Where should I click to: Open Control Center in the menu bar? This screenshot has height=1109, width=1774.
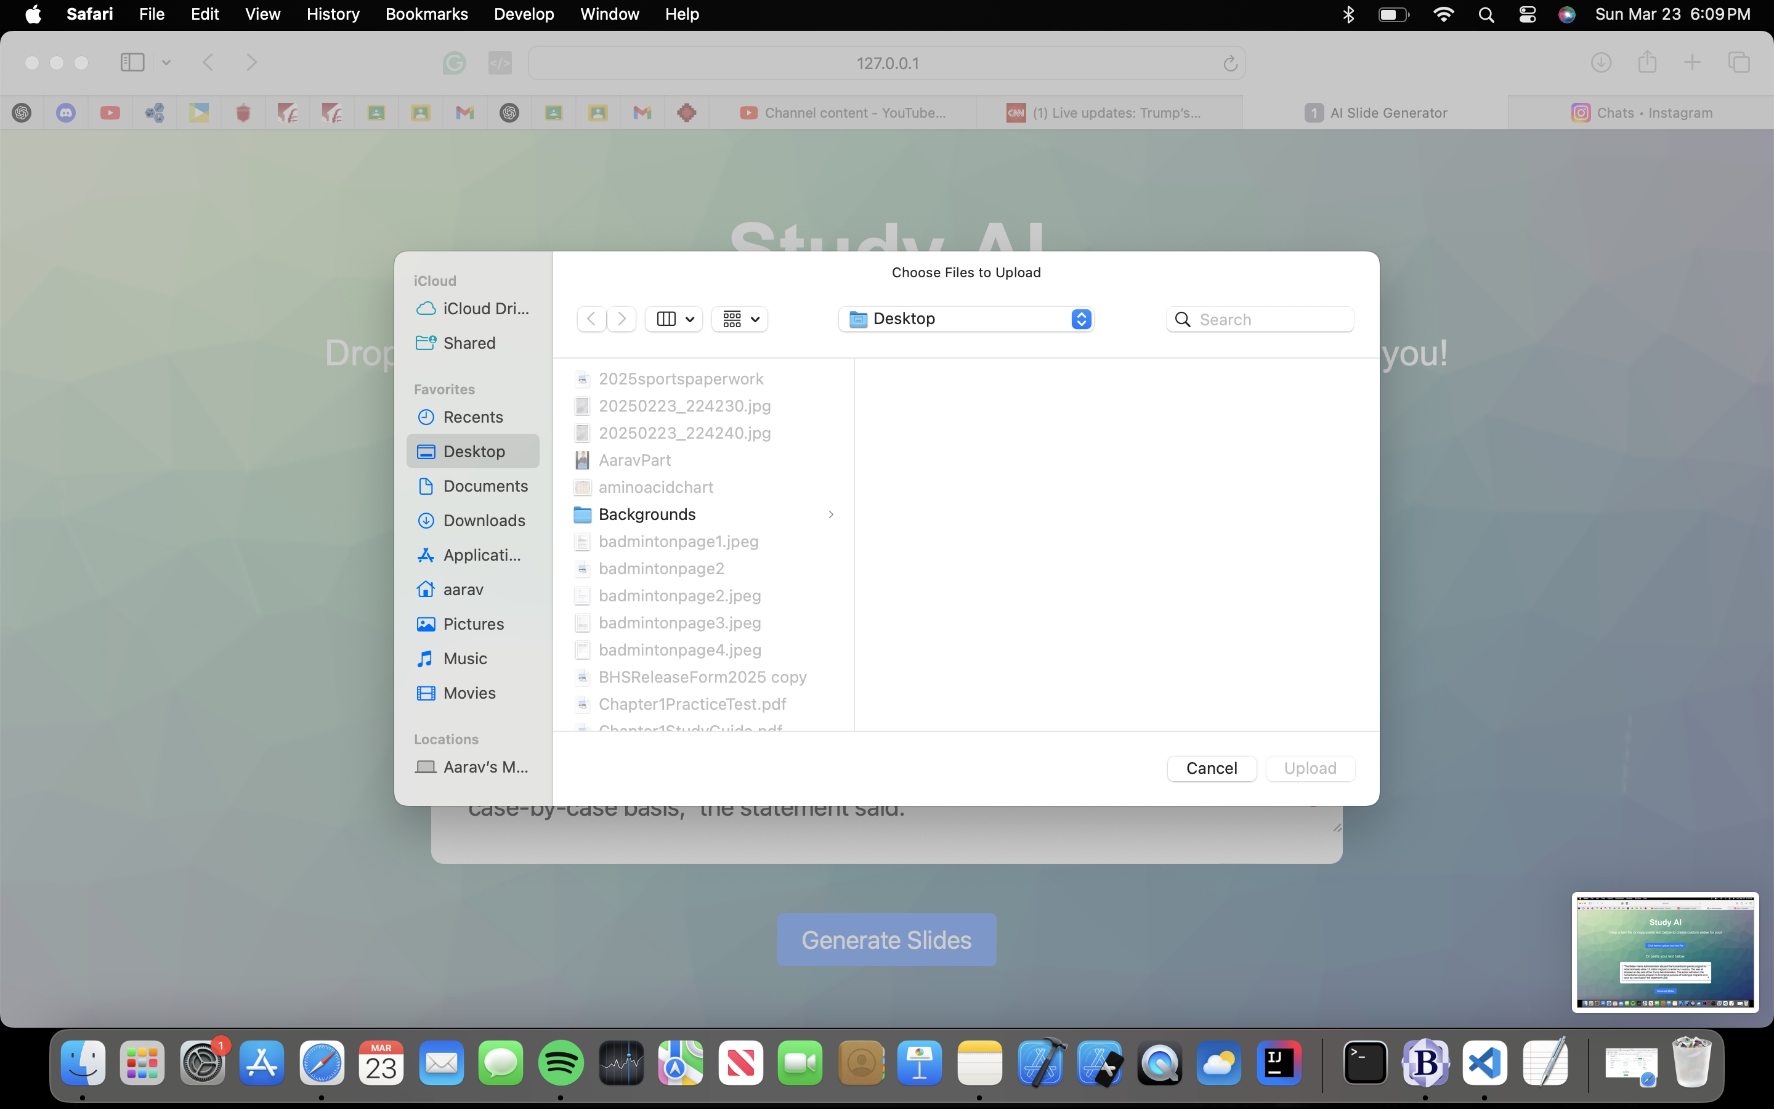(x=1527, y=15)
